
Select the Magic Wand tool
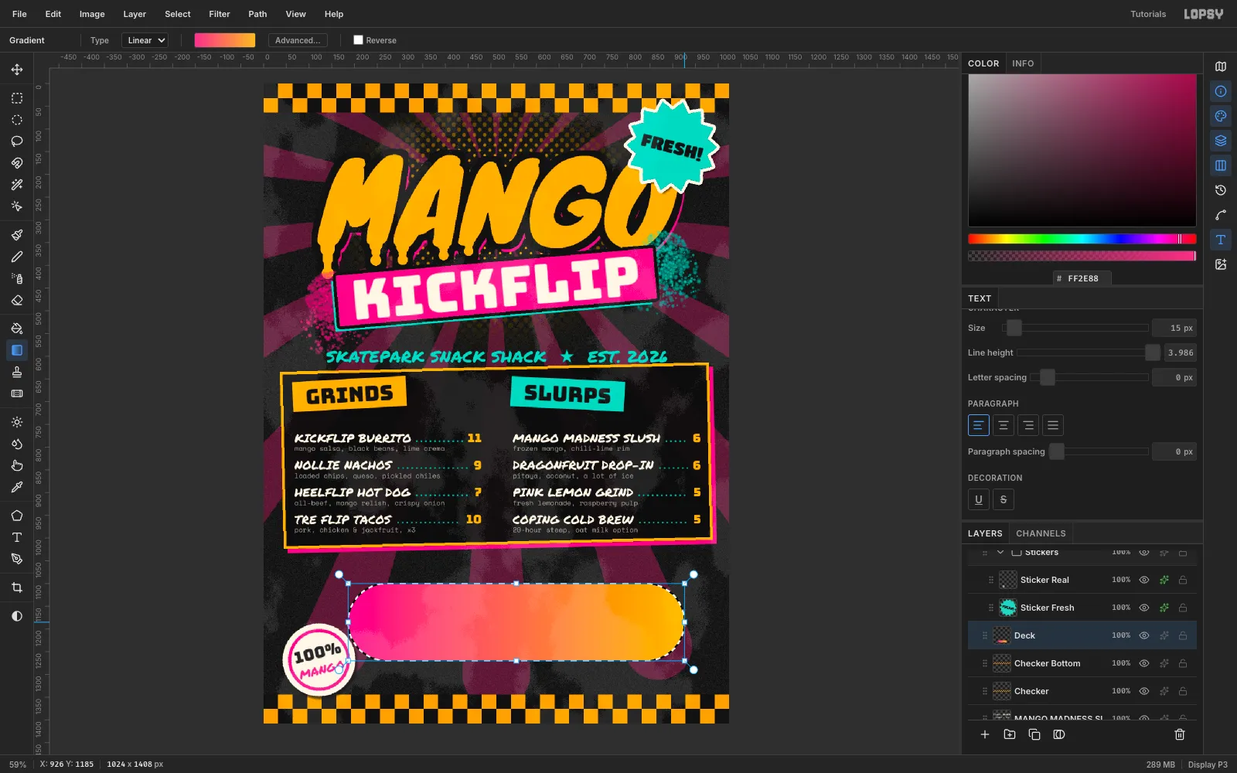click(17, 185)
